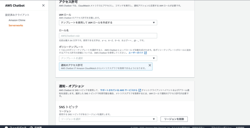The image size is (250, 128).
Task: Click the SNS トピック heading
Action: tap(68, 107)
